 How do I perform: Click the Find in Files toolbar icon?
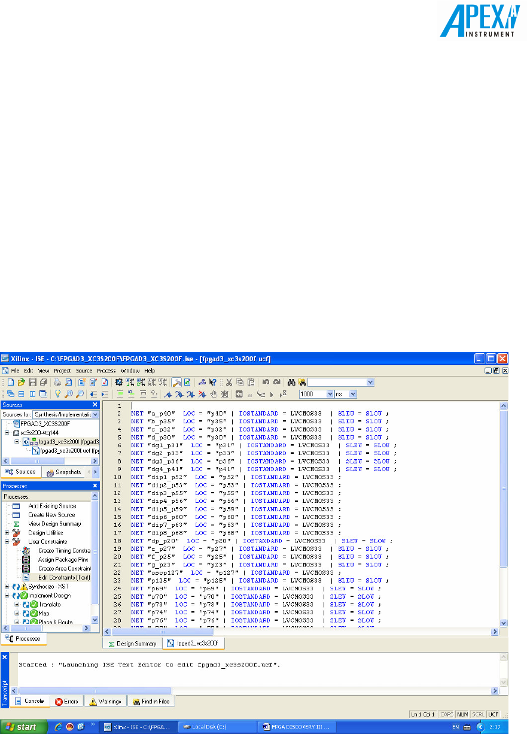(302, 382)
